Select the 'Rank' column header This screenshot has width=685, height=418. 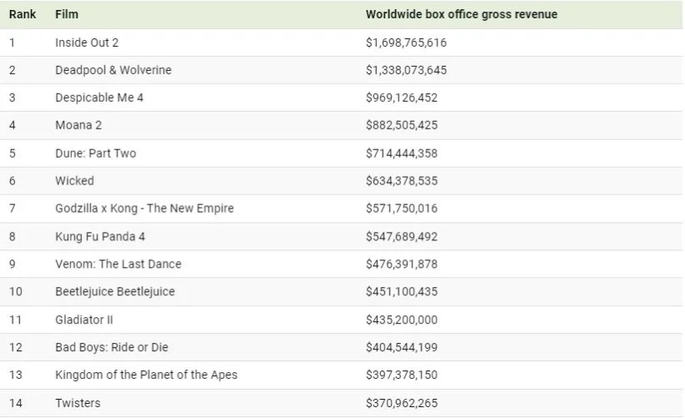(x=23, y=14)
